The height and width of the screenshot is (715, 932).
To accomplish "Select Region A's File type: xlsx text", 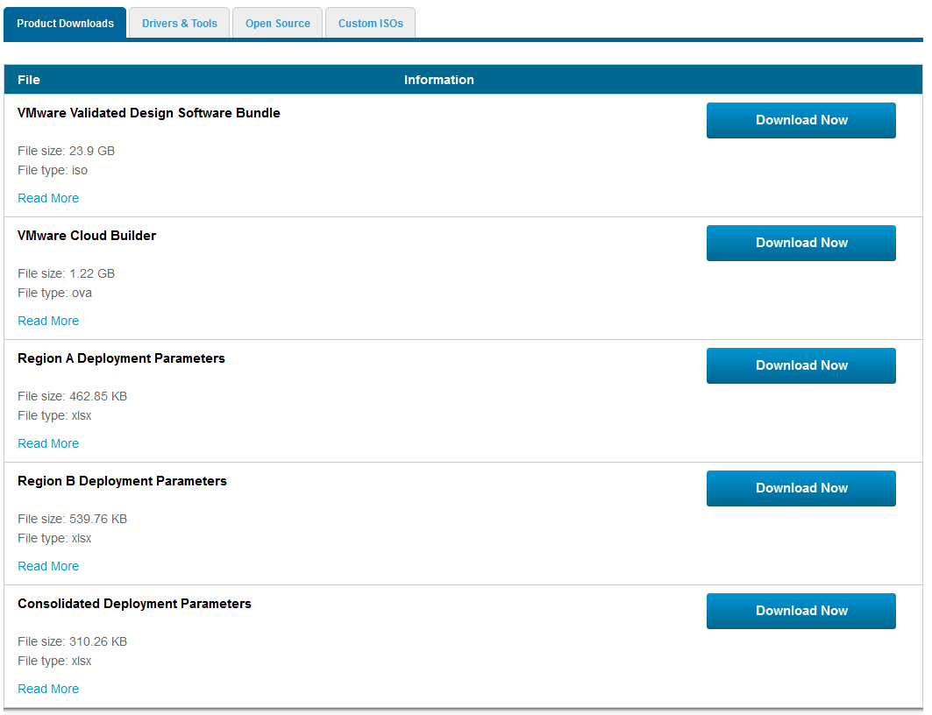I will click(54, 415).
